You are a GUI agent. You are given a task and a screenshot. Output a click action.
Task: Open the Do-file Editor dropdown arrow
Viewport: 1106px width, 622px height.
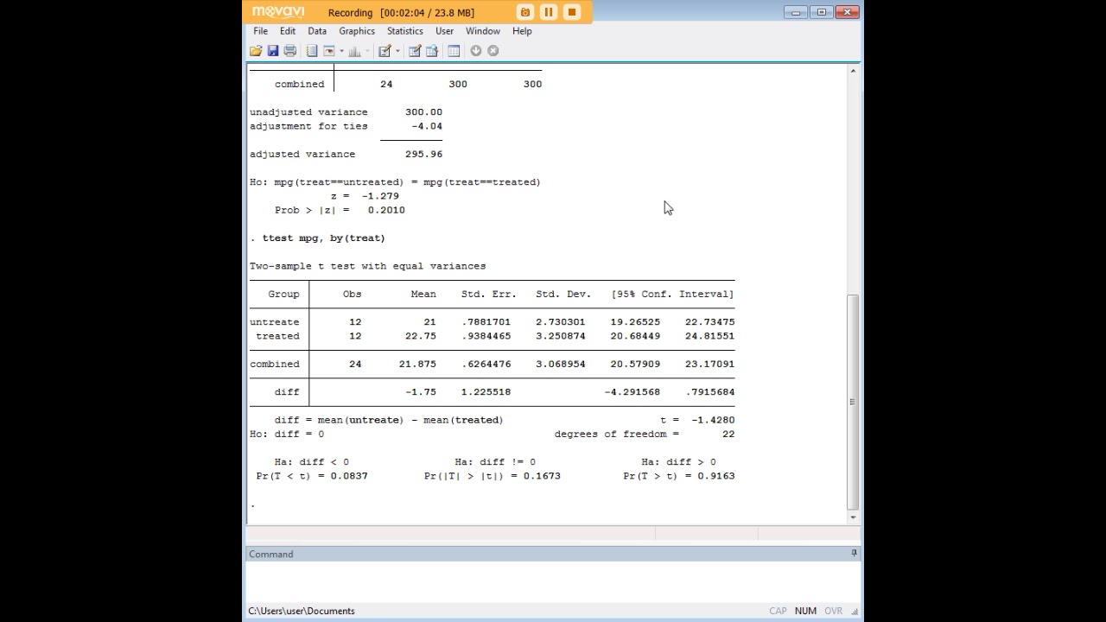pos(397,51)
